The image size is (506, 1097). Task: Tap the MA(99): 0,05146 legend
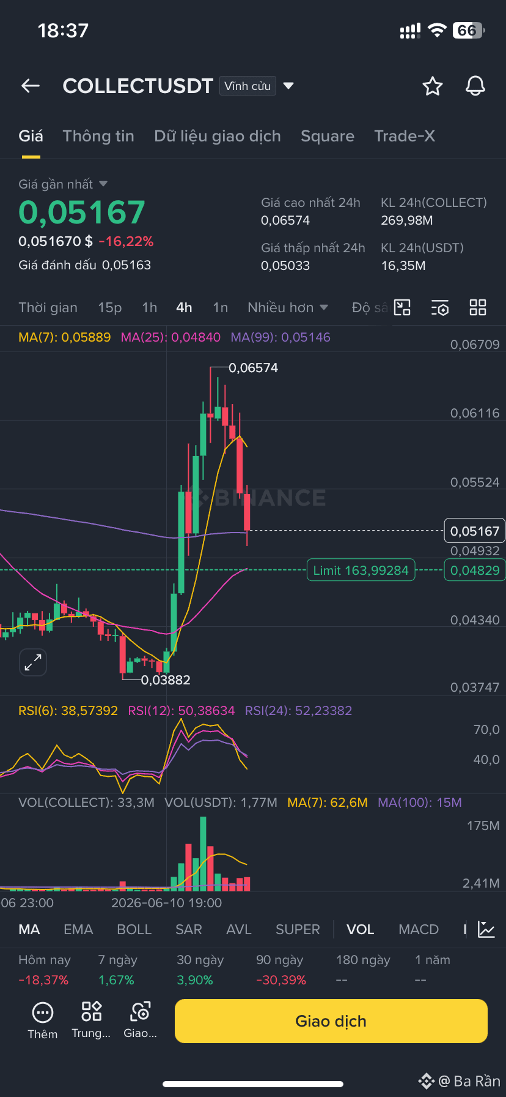pos(280,337)
